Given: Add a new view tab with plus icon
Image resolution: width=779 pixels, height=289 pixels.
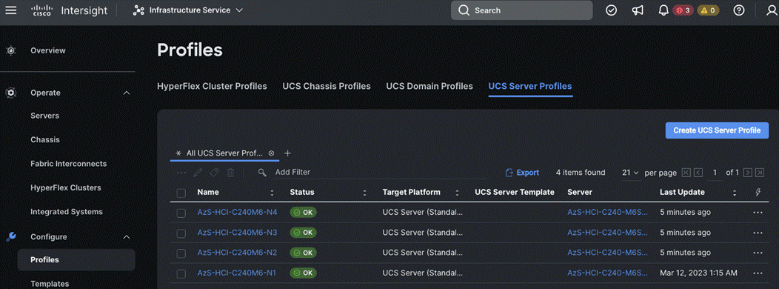Looking at the screenshot, I should tap(287, 153).
